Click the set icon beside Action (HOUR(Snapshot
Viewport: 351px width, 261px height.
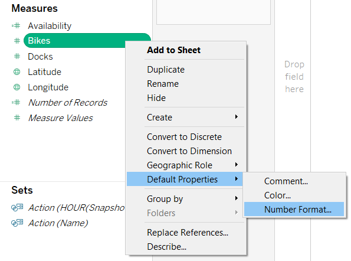(x=17, y=207)
